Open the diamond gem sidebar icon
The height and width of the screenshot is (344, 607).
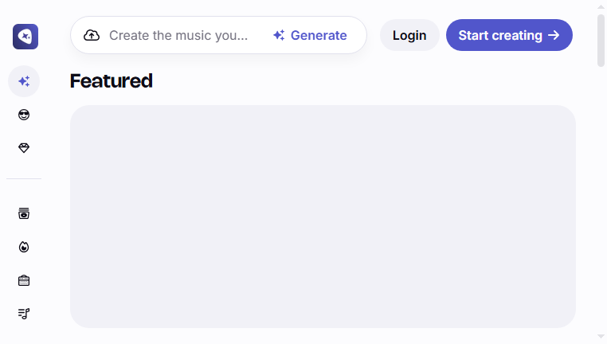24,148
